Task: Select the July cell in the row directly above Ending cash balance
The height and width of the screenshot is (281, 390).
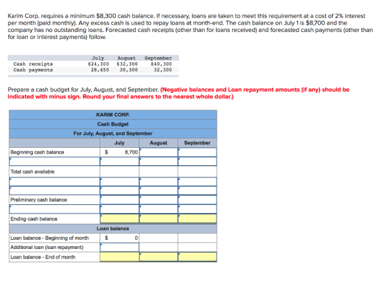Action: click(x=119, y=209)
